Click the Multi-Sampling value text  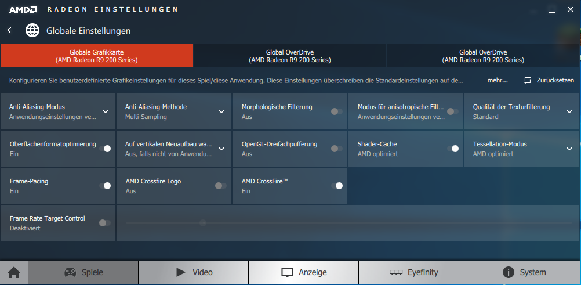click(146, 117)
